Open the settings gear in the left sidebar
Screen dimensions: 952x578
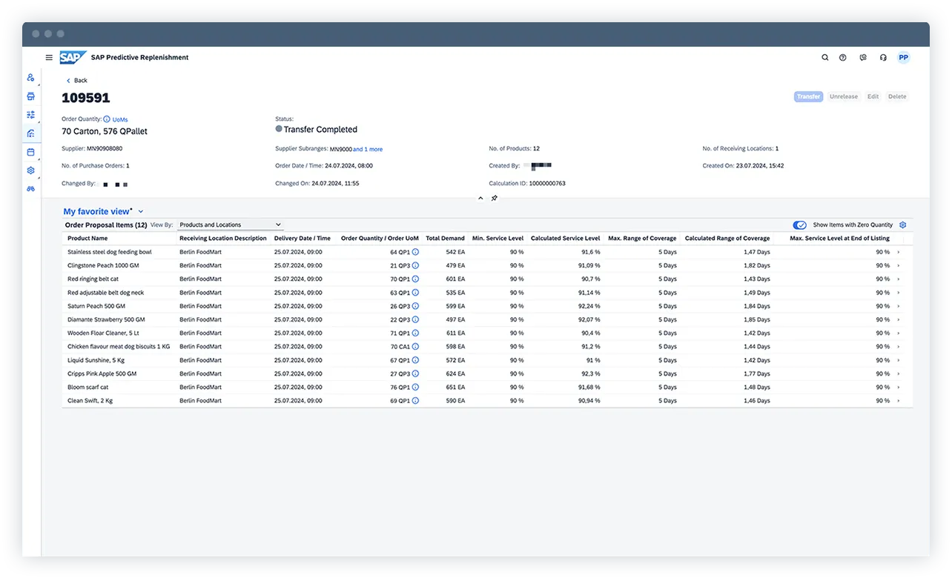click(30, 170)
